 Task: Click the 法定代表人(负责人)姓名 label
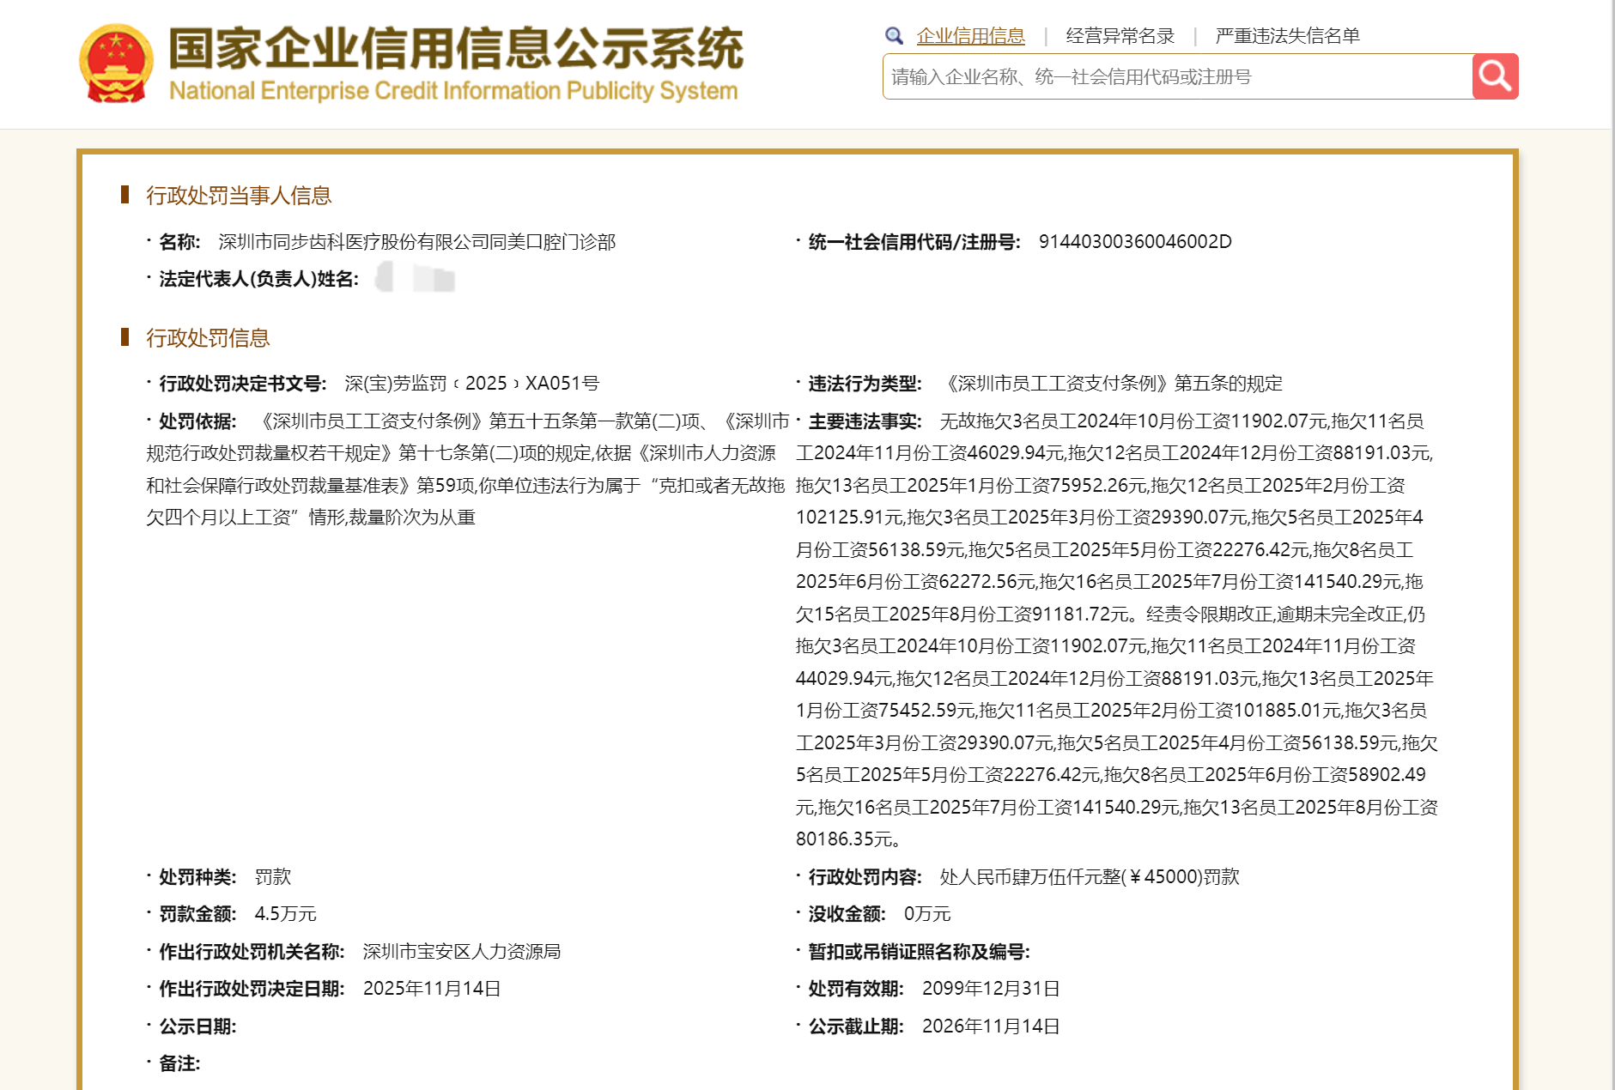(x=258, y=279)
